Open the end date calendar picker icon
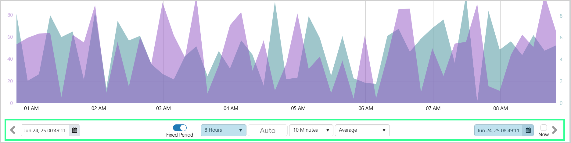Viewport: 571px width, 143px height. pyautogui.click(x=528, y=130)
